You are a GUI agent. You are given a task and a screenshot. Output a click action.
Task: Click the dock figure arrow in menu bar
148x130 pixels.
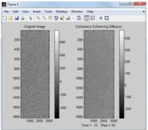click(x=144, y=11)
